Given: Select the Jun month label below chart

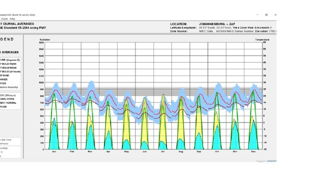Looking at the screenshot, I should tap(144, 152).
